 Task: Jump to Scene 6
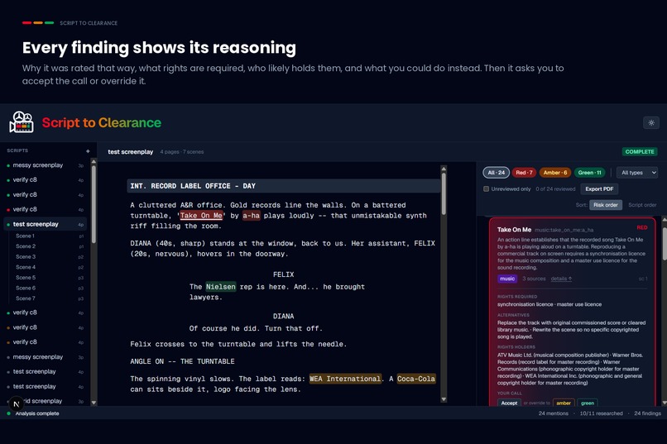pos(26,288)
